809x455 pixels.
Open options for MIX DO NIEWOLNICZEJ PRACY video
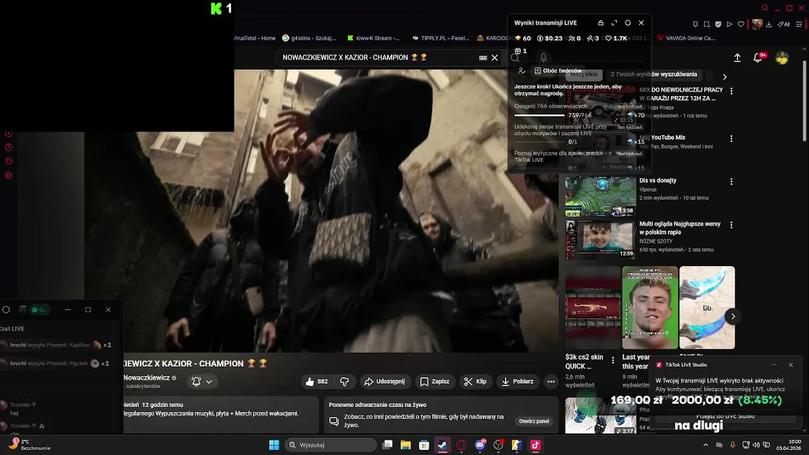click(731, 91)
